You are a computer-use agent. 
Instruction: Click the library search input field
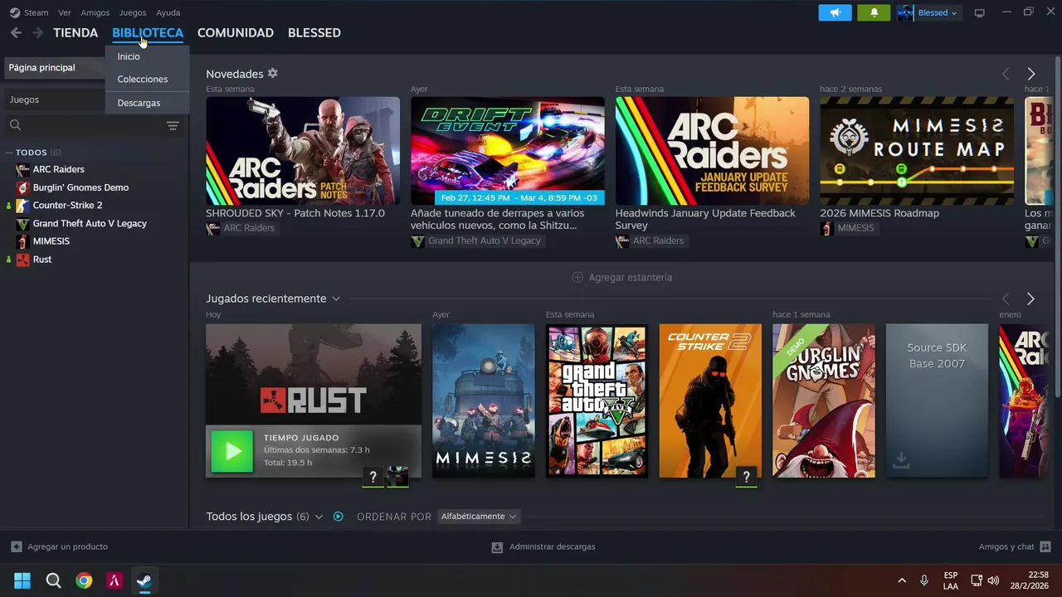[x=91, y=125]
